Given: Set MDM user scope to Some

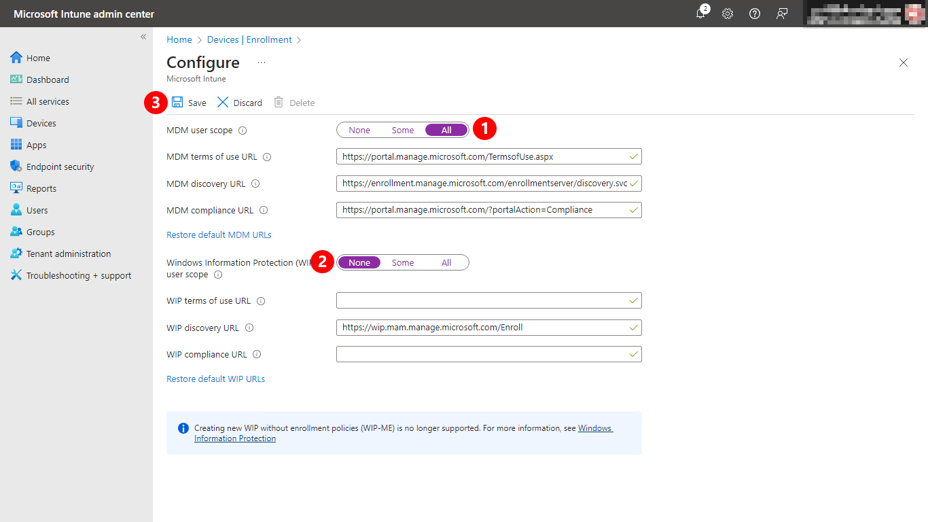Looking at the screenshot, I should (x=403, y=130).
